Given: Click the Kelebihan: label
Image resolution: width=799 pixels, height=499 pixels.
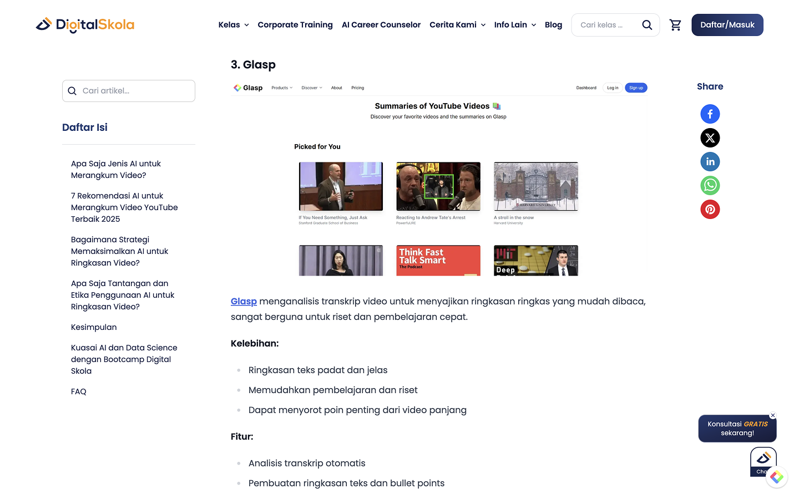Looking at the screenshot, I should (255, 344).
